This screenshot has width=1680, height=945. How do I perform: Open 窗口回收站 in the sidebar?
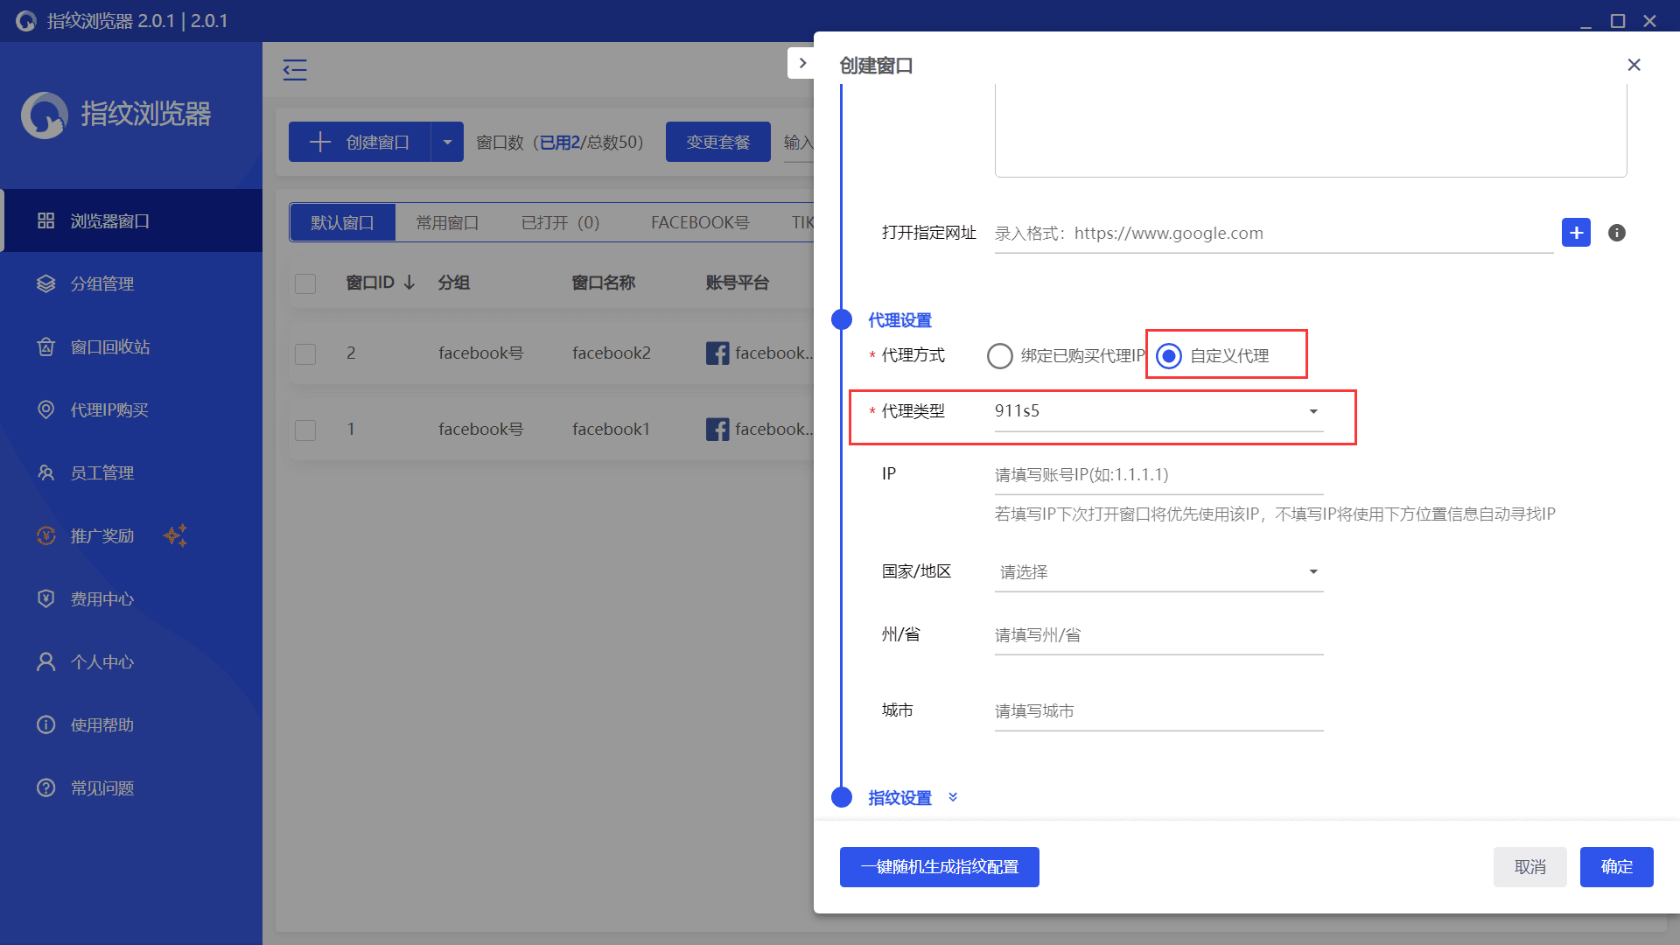[110, 346]
